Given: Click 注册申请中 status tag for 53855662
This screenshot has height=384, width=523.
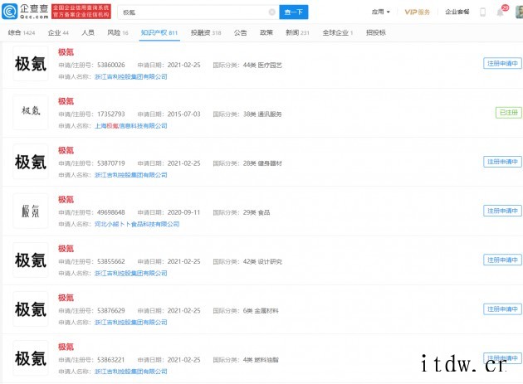Looking at the screenshot, I should tap(502, 260).
